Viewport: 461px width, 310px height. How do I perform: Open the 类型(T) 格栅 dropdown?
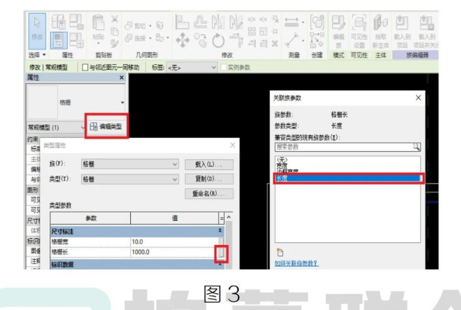130,179
